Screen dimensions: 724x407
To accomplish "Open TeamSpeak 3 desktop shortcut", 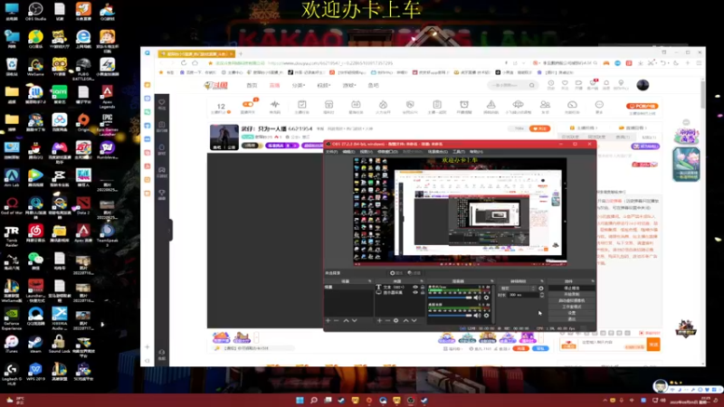I will (x=107, y=234).
